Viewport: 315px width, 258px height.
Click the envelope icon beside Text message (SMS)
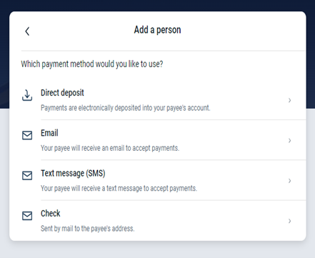click(27, 176)
